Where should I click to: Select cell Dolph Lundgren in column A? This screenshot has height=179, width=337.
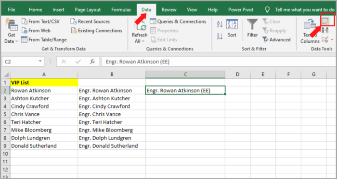tap(44, 138)
